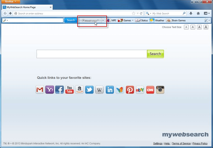Expand the Games dropdown arrow
The image size is (213, 148).
coord(133,21)
